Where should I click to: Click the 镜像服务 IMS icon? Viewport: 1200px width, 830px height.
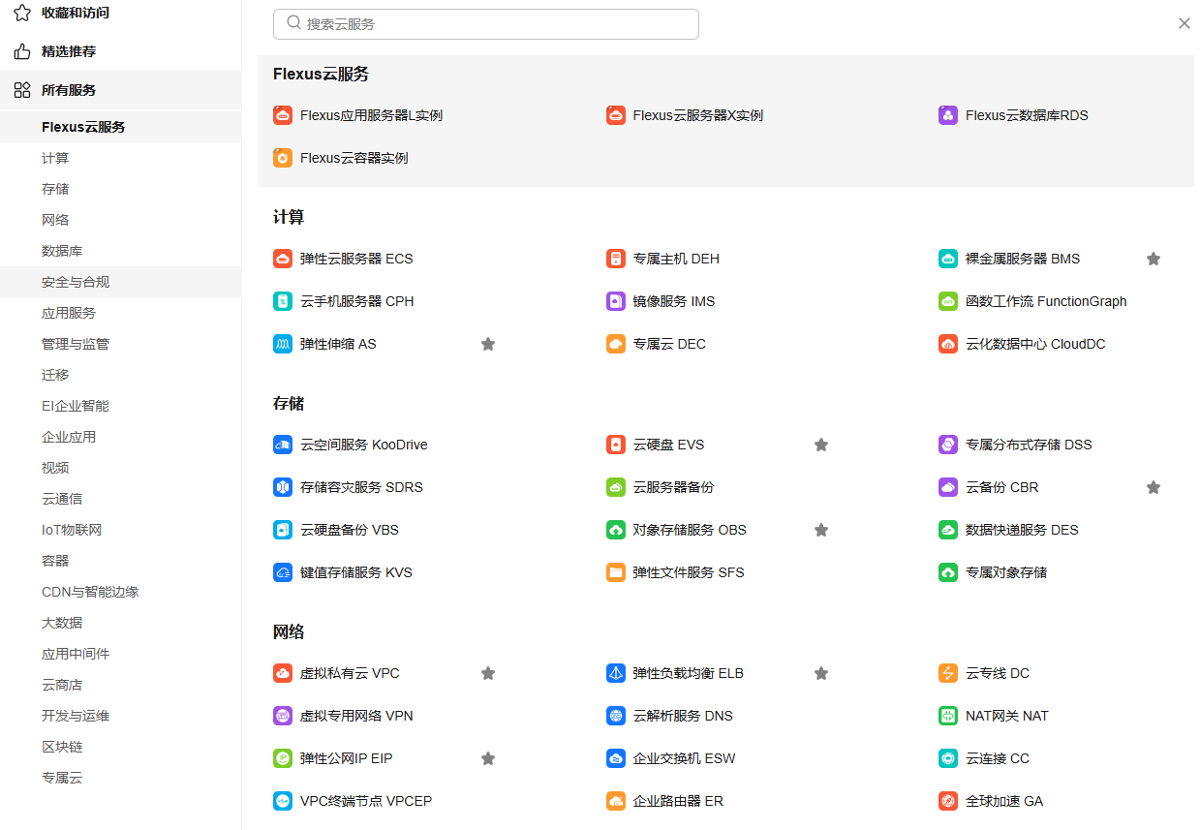coord(616,301)
